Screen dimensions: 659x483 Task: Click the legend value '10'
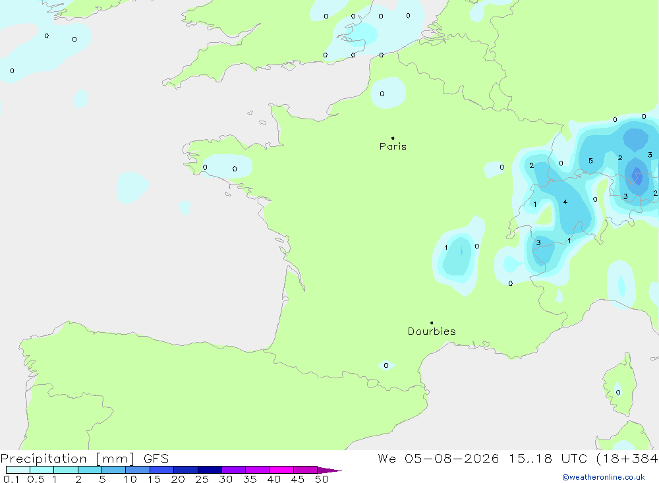pos(130,479)
